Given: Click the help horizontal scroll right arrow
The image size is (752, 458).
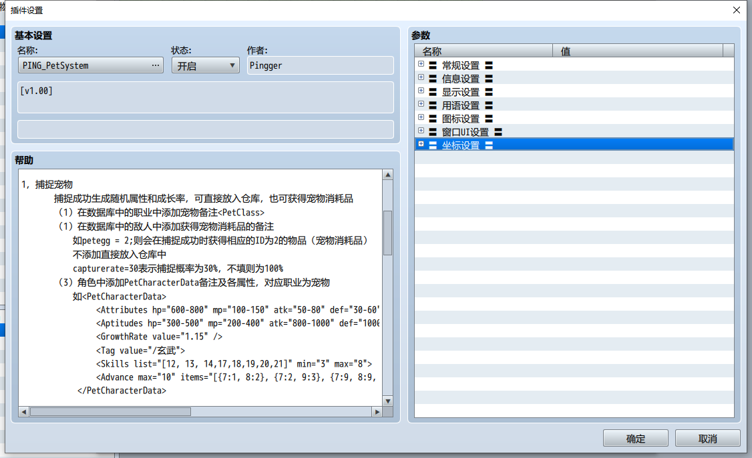Looking at the screenshot, I should (377, 411).
